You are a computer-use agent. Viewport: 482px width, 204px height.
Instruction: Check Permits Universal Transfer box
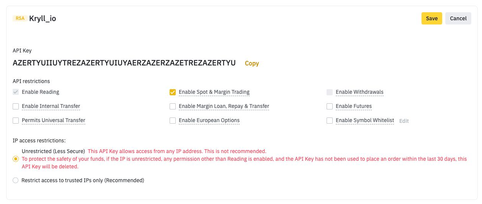(x=16, y=120)
